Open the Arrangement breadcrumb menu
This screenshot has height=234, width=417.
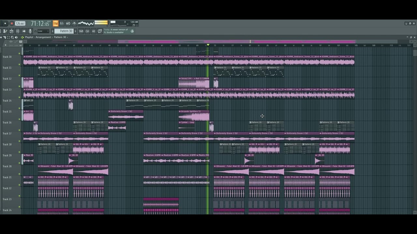(x=43, y=37)
